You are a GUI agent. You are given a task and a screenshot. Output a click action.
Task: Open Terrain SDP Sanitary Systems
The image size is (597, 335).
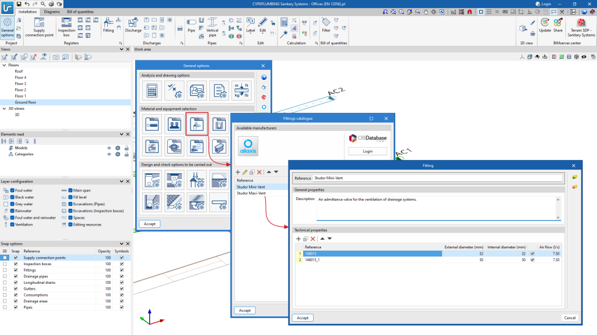[581, 27]
